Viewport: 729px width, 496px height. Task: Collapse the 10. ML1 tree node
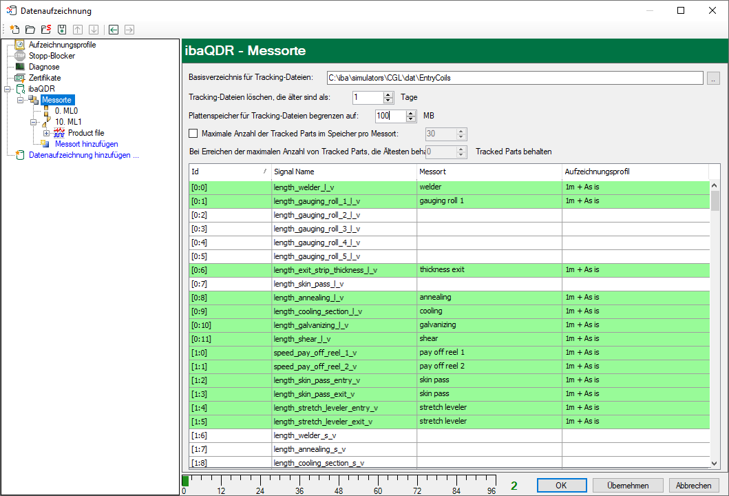[x=33, y=122]
